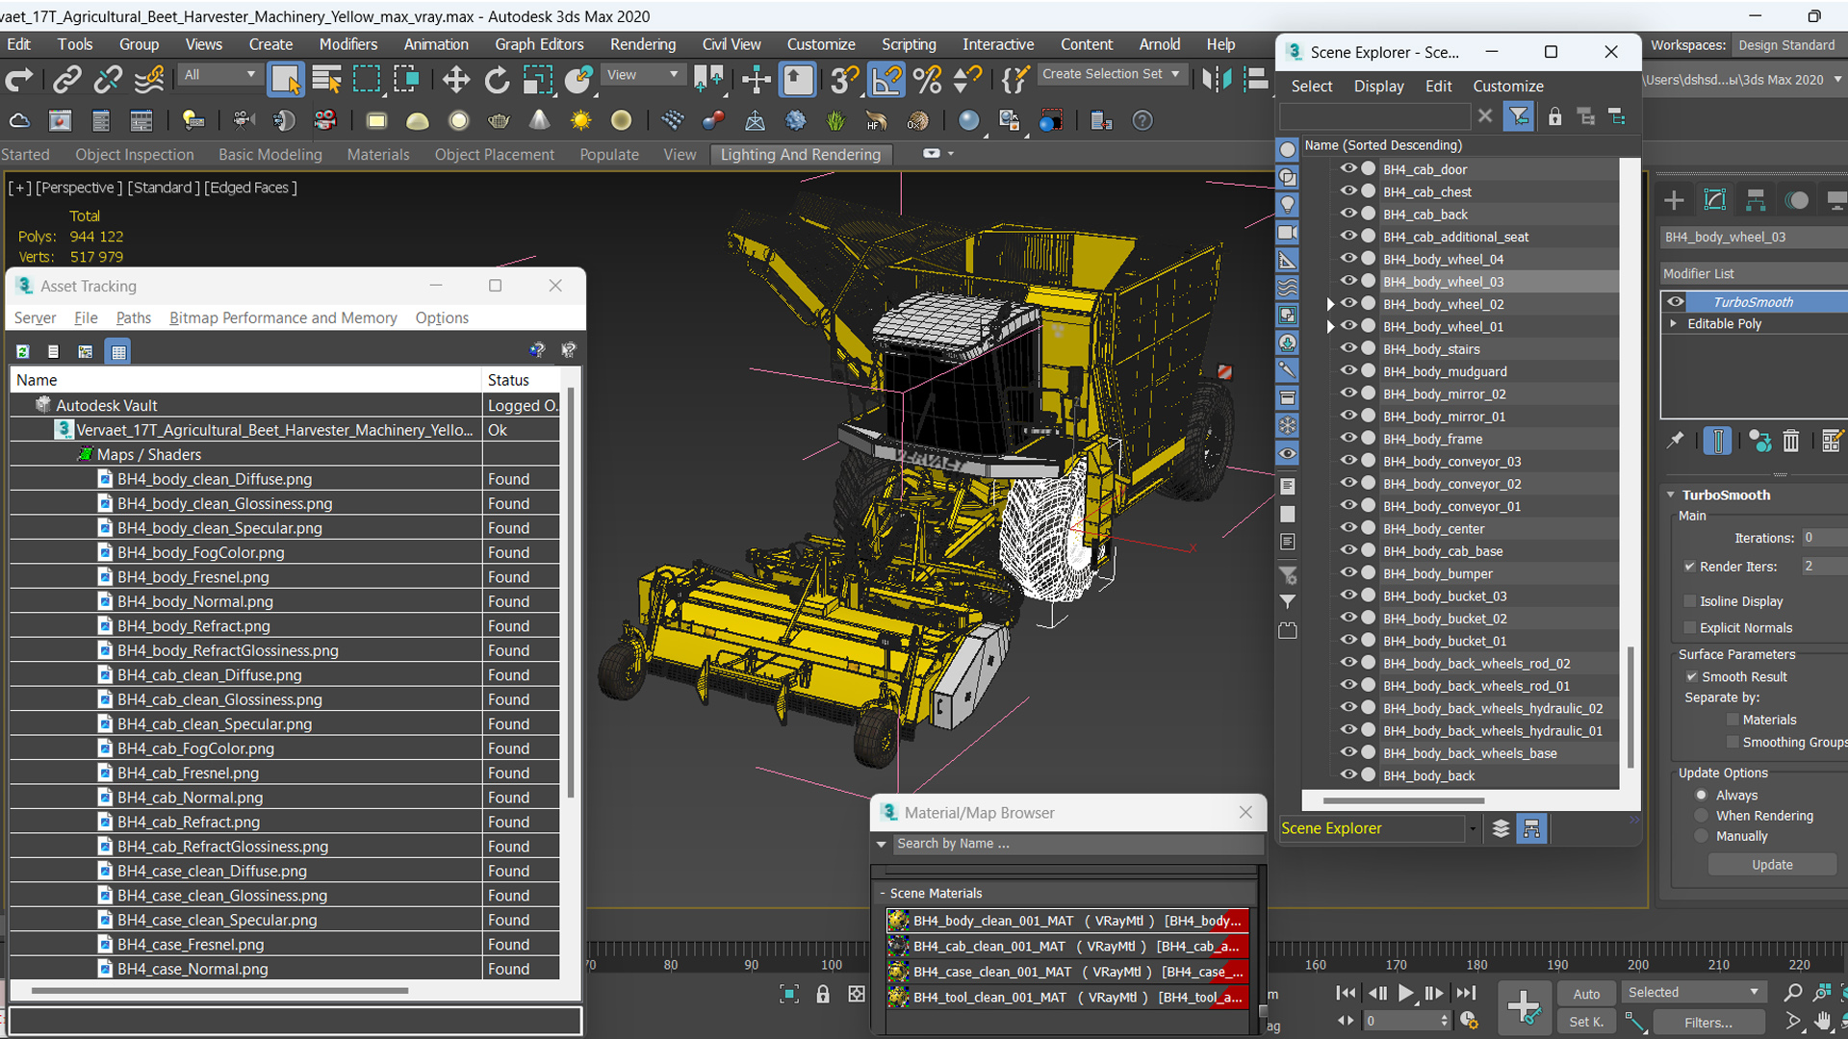Click the Play animation button
The image size is (1848, 1039).
(x=1405, y=994)
